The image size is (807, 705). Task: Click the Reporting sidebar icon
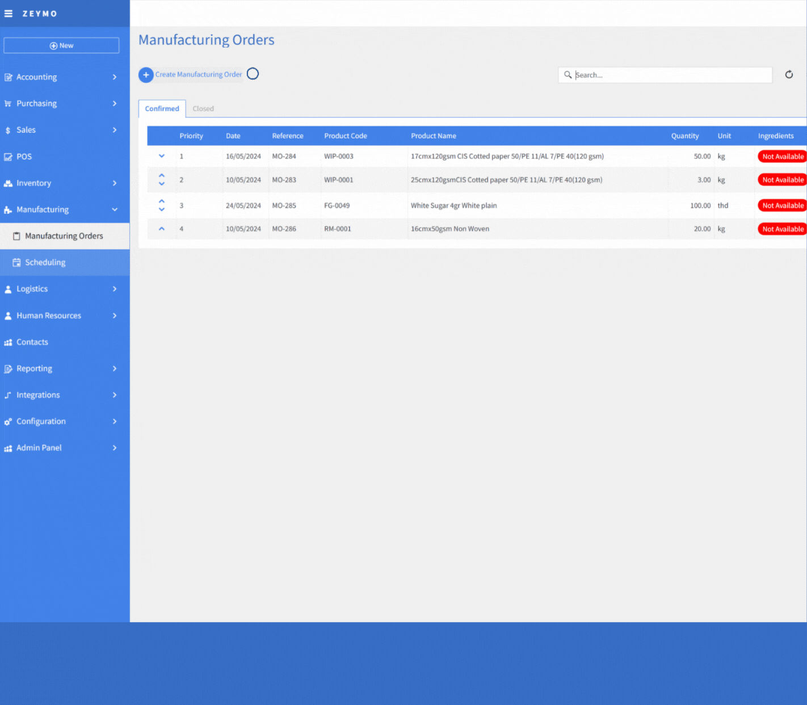(x=8, y=368)
